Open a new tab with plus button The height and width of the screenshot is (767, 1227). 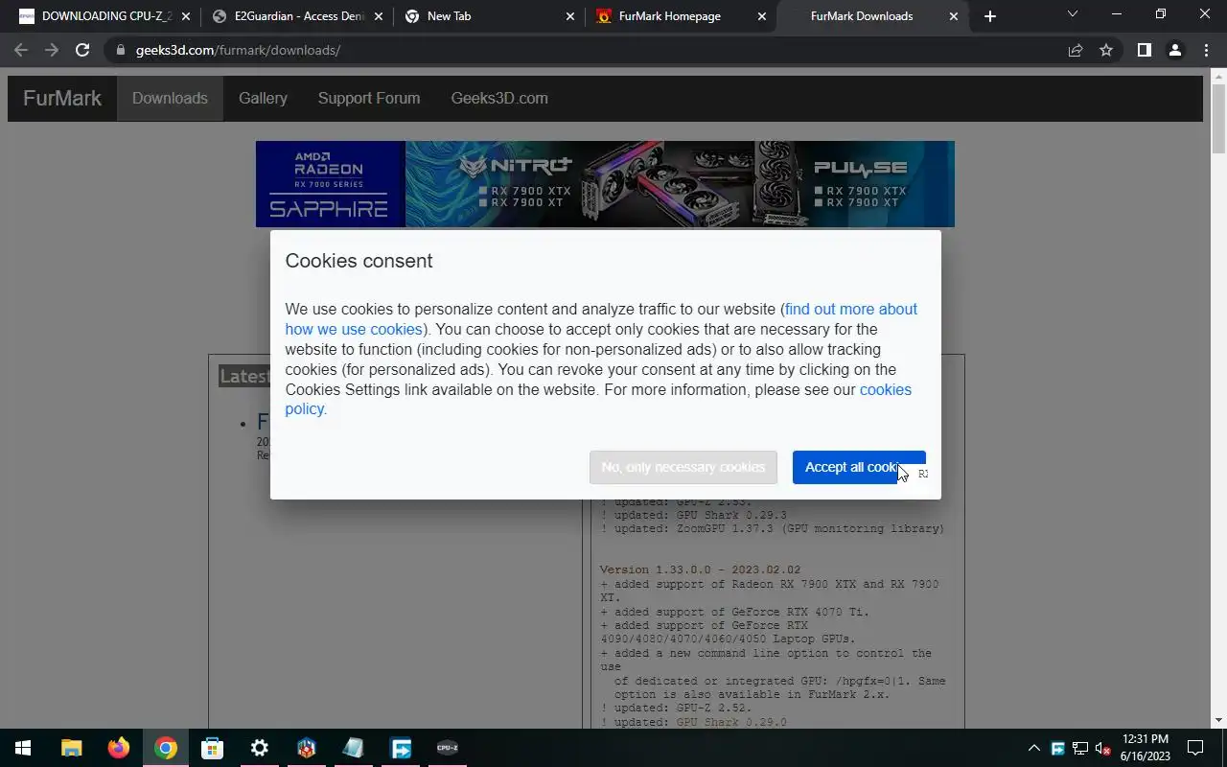coord(990,16)
